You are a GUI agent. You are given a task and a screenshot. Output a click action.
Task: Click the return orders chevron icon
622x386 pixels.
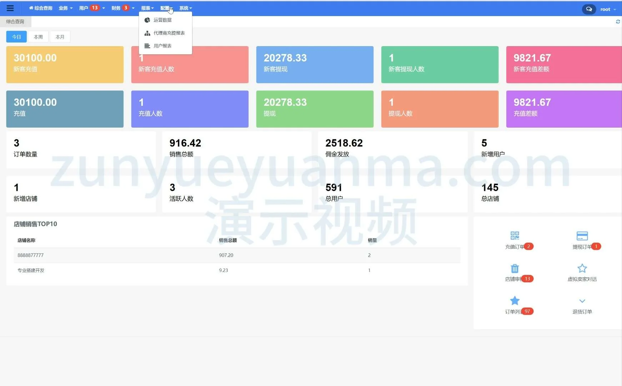pyautogui.click(x=582, y=301)
